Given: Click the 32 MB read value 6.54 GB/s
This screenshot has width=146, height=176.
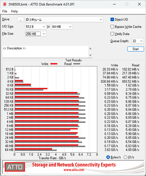Looking at the screenshot, I should pos(133,142).
